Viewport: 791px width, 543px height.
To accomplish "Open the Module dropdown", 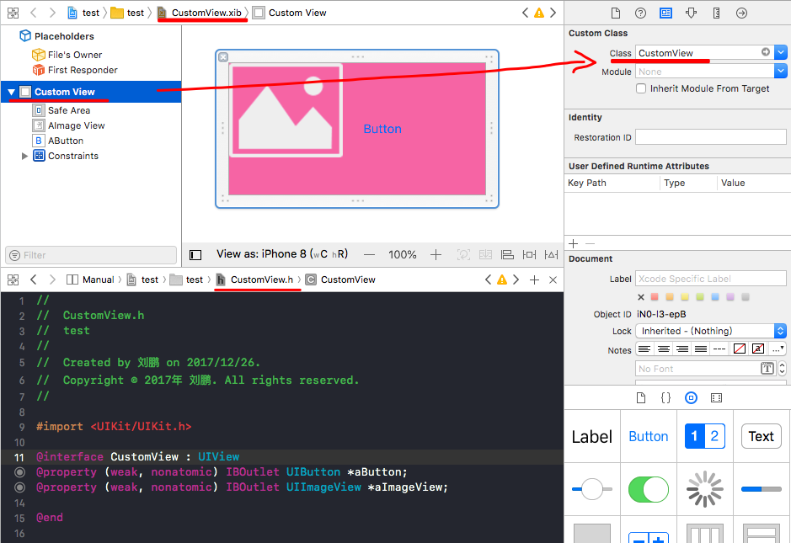I will tap(780, 71).
